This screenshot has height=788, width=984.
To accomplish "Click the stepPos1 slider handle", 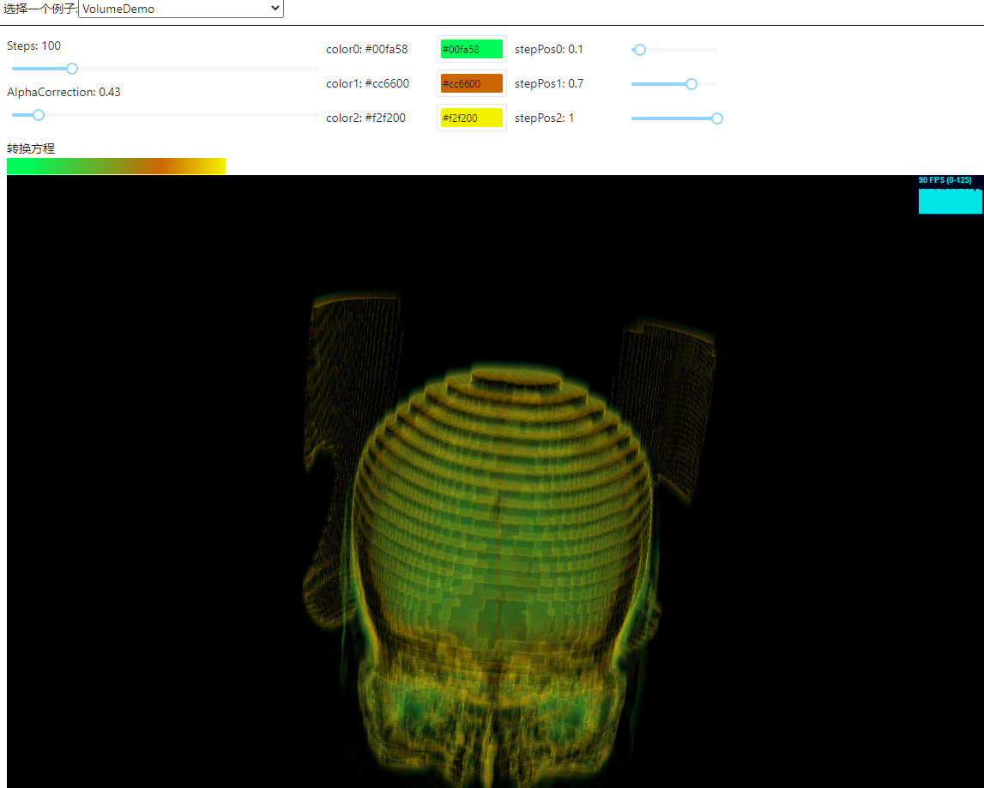I will pyautogui.click(x=691, y=84).
